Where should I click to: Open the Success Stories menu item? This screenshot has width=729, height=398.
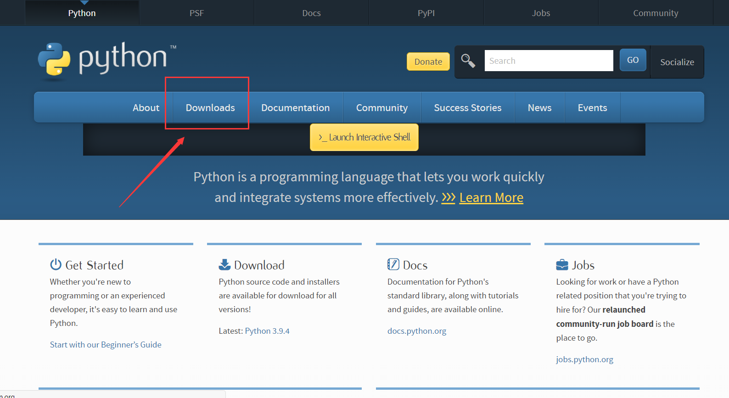pos(468,107)
